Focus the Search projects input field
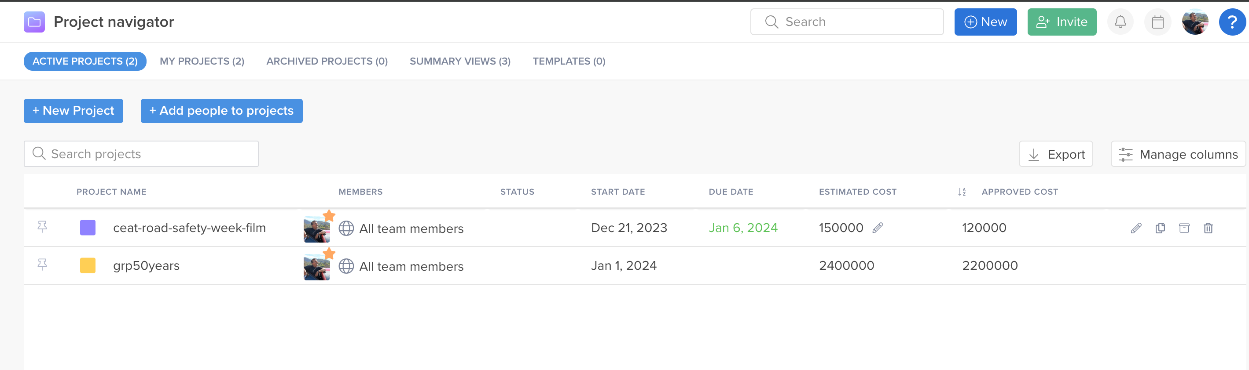1249x370 pixels. coord(146,154)
